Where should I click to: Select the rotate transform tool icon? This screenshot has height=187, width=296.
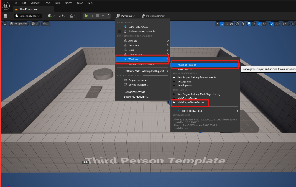(227, 24)
